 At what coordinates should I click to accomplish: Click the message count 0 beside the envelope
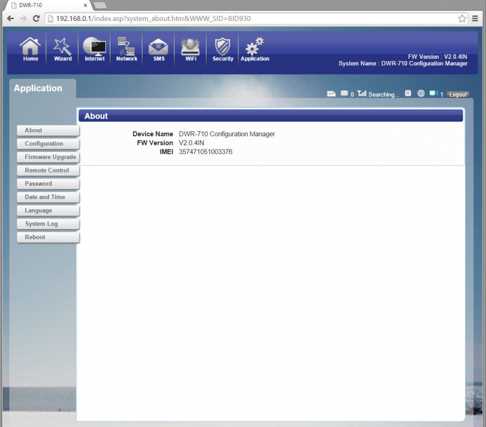[x=352, y=95]
